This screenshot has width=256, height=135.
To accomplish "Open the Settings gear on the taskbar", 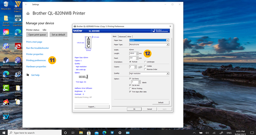I will pyautogui.click(x=120, y=133).
